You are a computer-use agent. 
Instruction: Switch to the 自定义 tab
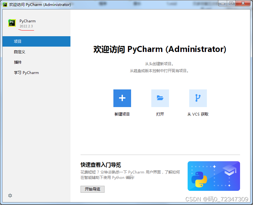point(36,52)
